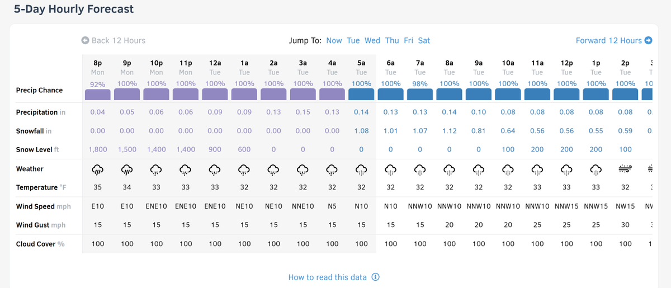Click the 2p Tuesday windy weather icon

625,169
